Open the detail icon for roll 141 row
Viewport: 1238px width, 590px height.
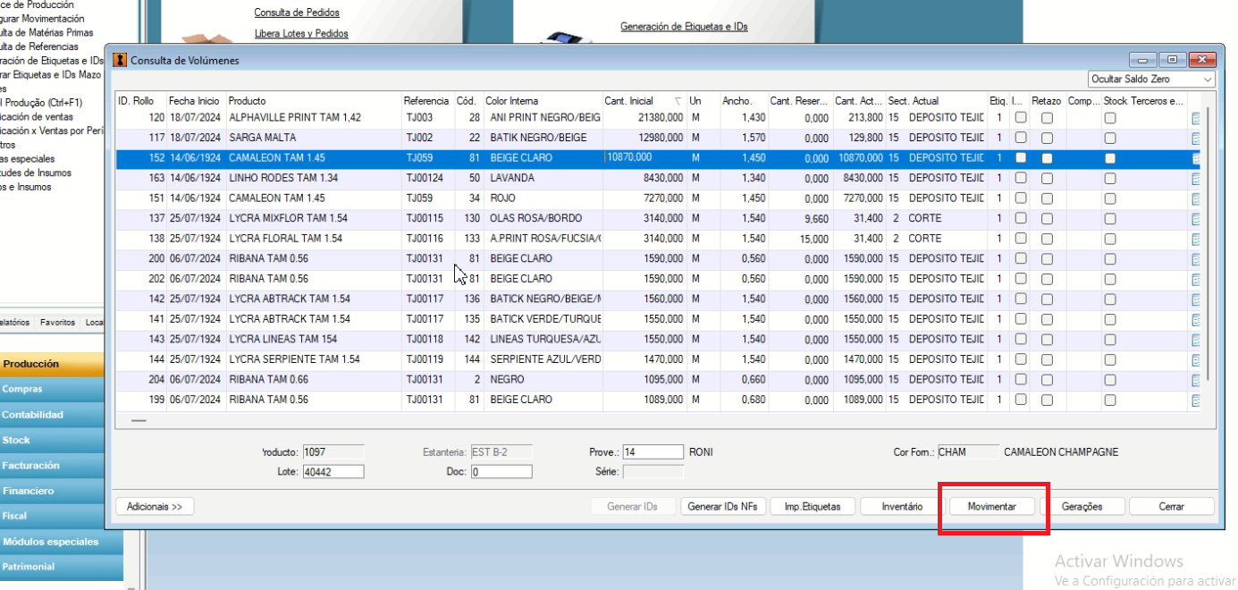1196,319
